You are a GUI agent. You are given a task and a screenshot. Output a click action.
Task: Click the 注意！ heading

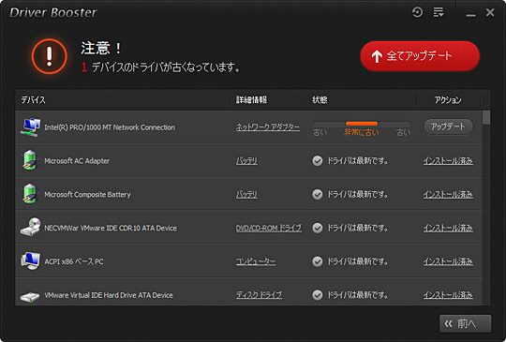[101, 49]
